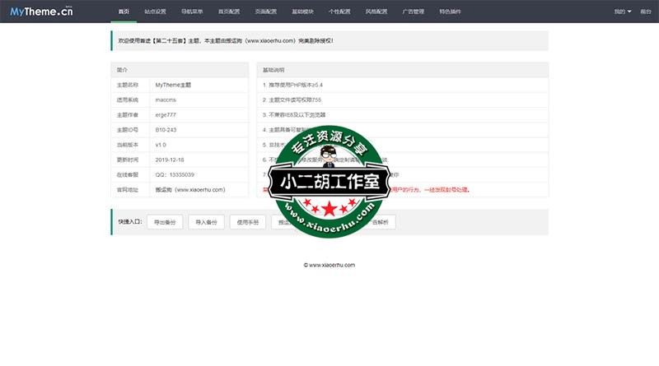659x366 pixels.
Task: Click the footer www.xiaoerhu.com copyright text
Action: (329, 265)
